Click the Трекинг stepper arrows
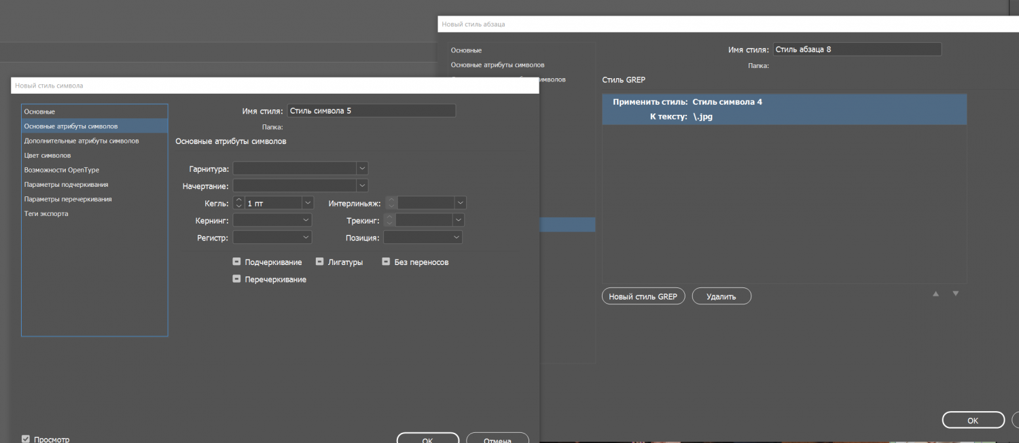This screenshot has height=443, width=1019. pos(389,220)
